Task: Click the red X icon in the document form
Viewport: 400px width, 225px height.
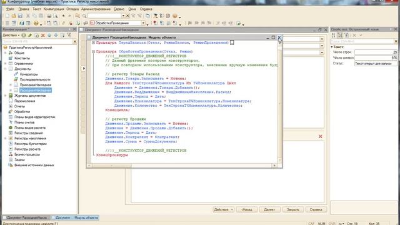Action: point(320,136)
